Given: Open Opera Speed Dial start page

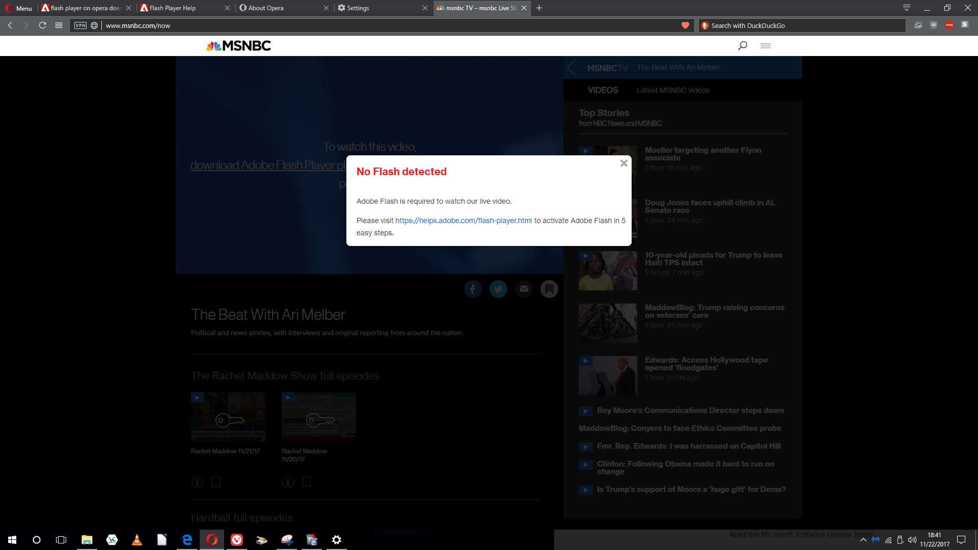Looking at the screenshot, I should point(59,25).
